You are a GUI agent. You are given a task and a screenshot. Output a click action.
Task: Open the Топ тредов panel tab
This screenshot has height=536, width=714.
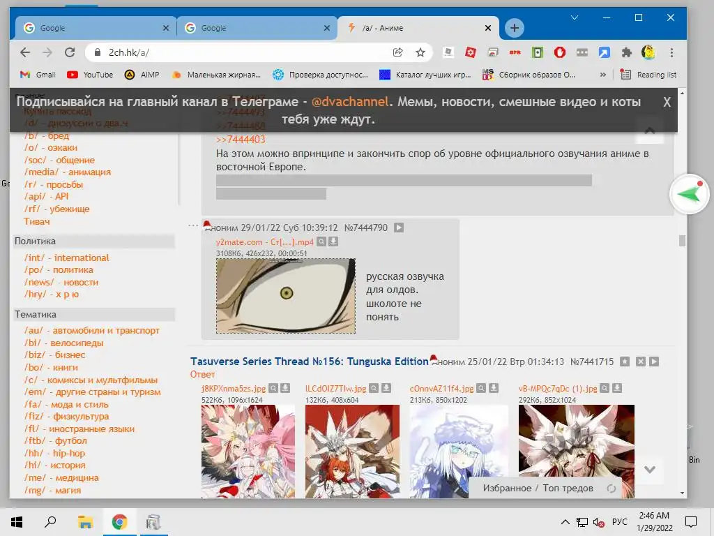coord(568,488)
